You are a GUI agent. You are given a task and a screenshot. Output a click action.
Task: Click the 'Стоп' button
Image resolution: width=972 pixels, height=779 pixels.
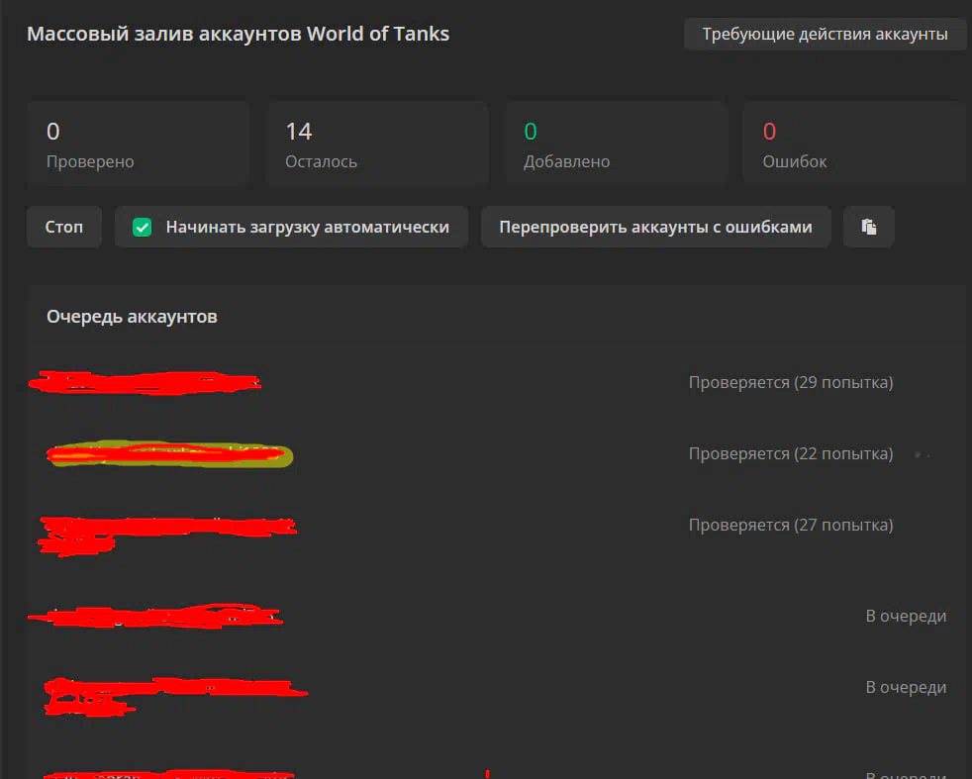coord(64,227)
